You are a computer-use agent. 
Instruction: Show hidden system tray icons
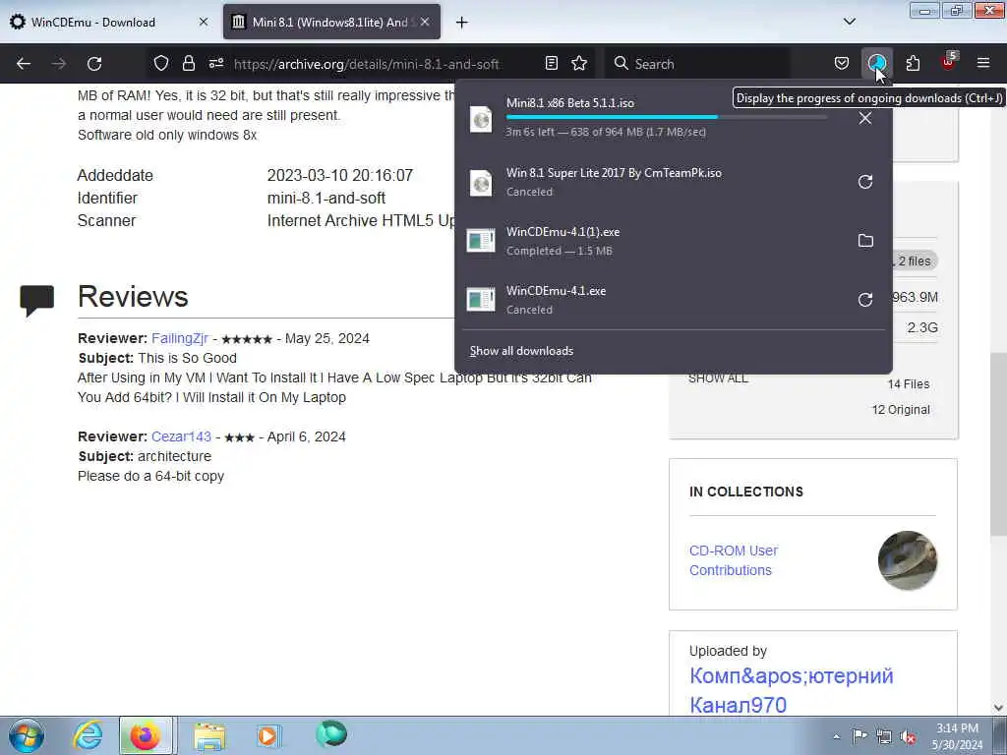coord(836,737)
